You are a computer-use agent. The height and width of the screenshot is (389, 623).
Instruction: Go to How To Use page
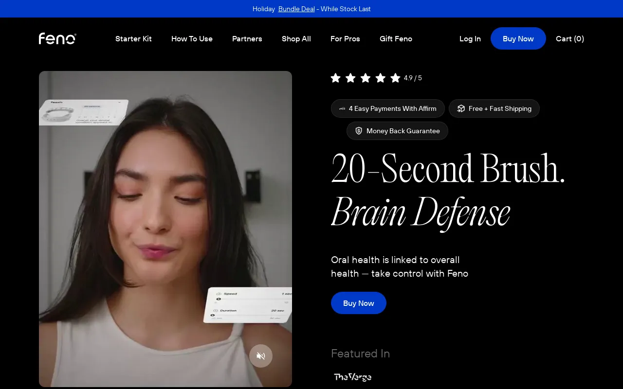192,38
